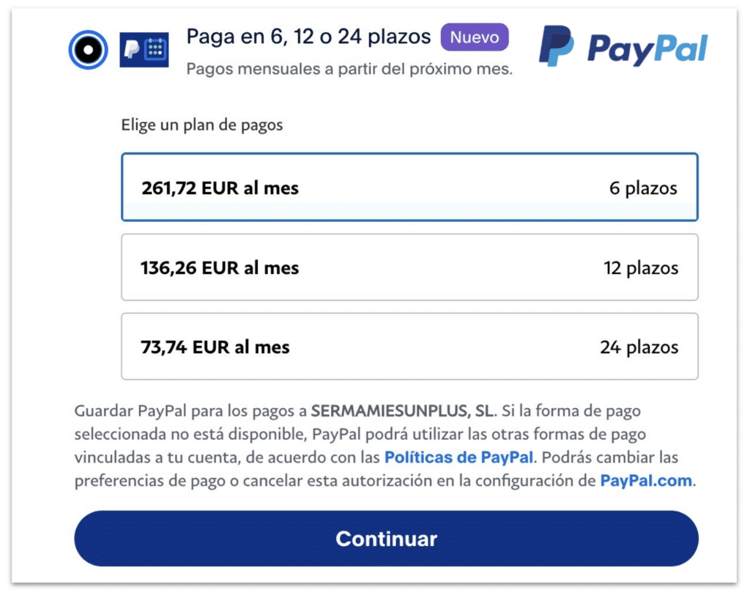Click the double-P emblem in PayPal logo
Viewport: 750px width, 598px height.
pyautogui.click(x=556, y=46)
